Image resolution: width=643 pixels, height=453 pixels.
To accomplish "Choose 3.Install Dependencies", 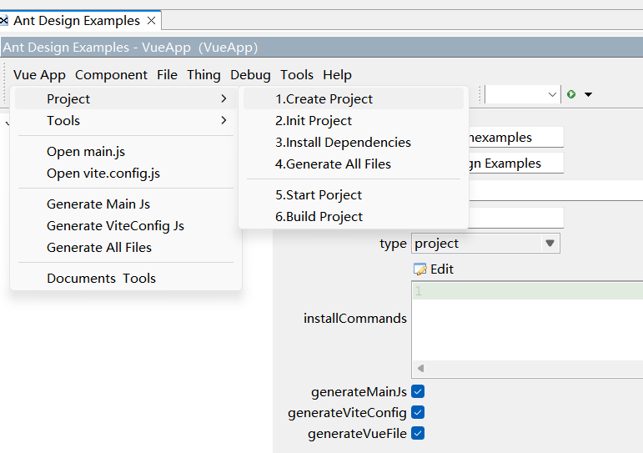I will [x=354, y=143].
